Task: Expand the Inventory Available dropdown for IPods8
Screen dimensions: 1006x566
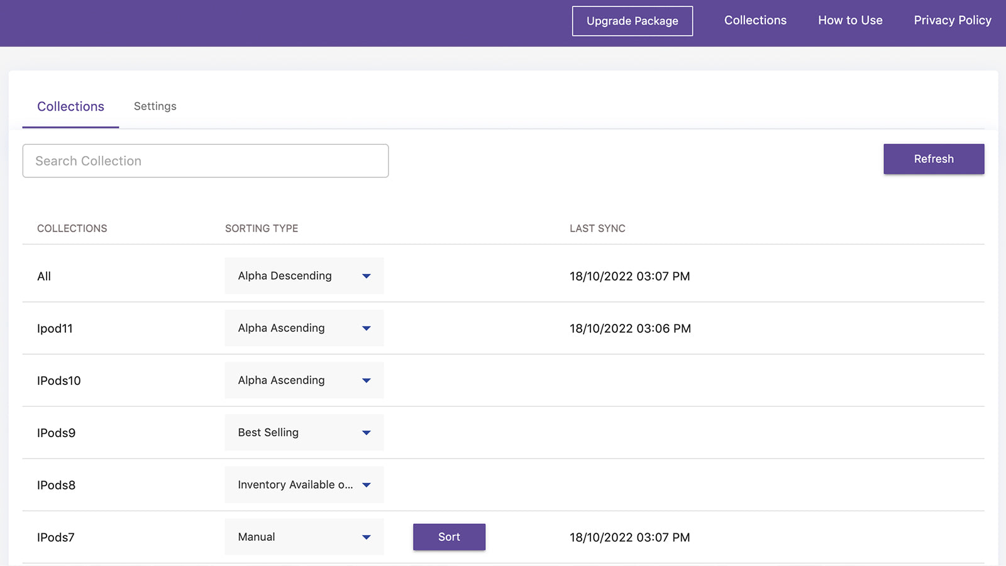Action: pyautogui.click(x=304, y=485)
